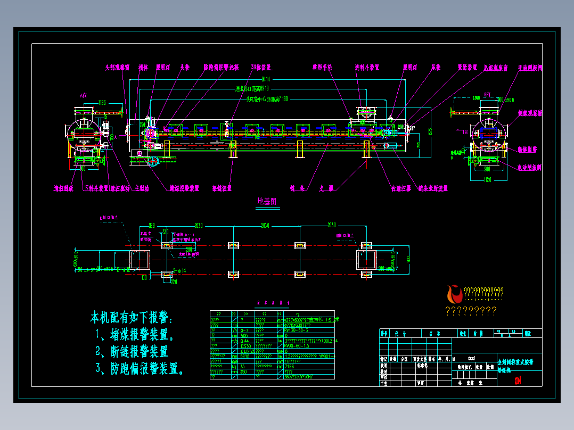Click the 下料斗装置 callout label

point(96,188)
